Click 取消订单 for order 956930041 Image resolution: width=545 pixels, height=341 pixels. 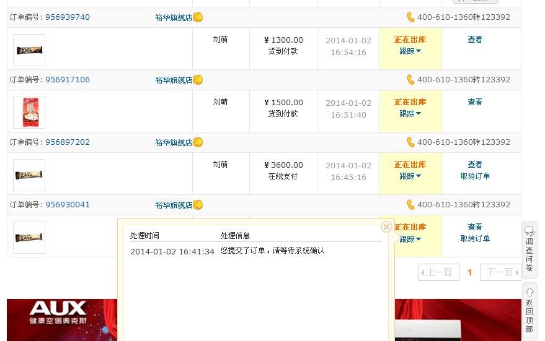475,238
